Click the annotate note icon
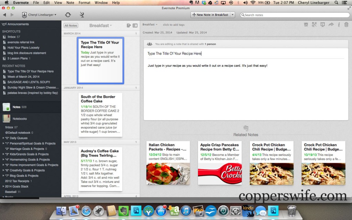352x220 pixels. (314, 25)
